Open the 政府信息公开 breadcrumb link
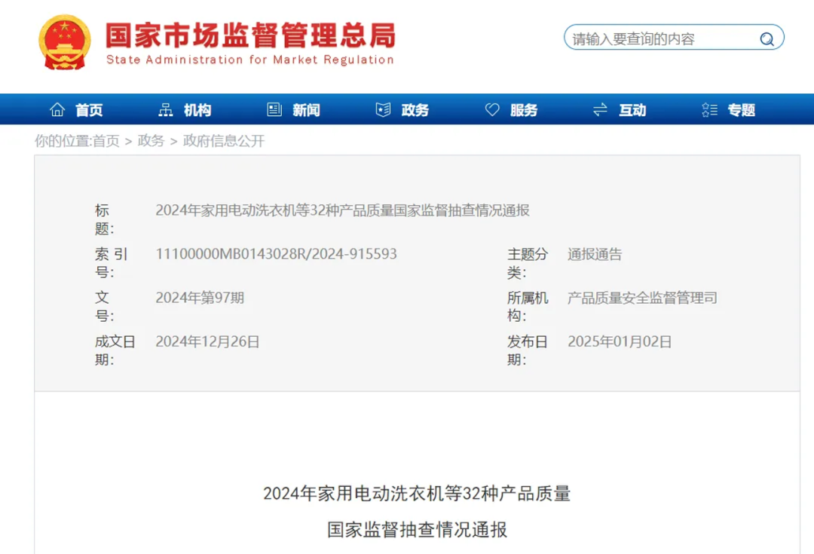 (x=224, y=141)
